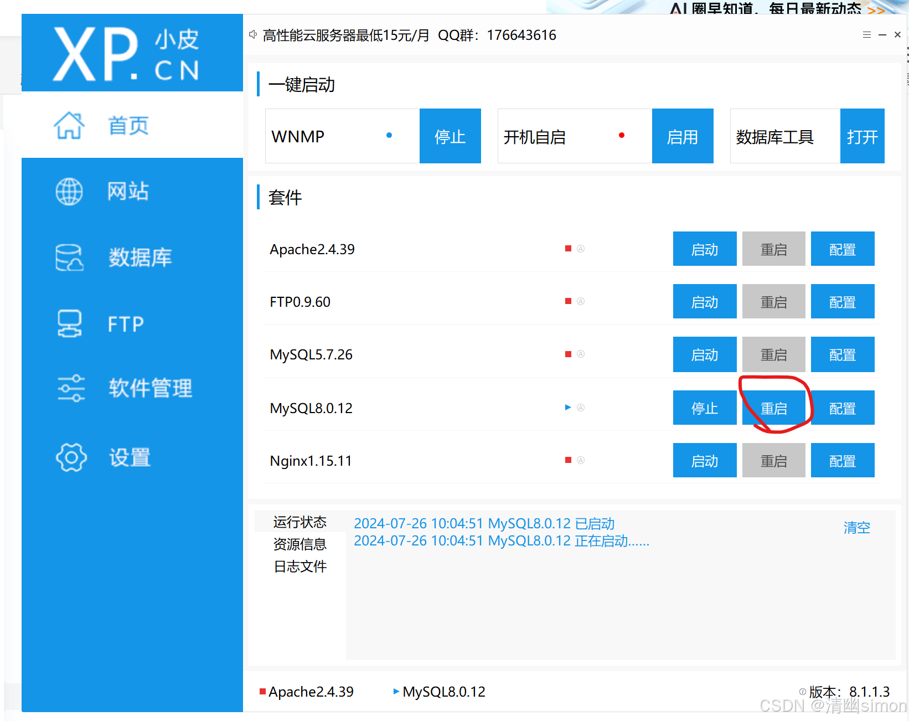Viewport: 909px width, 721px height.
Task: Click 重启 for MySQL5.7.26
Action: tap(774, 354)
